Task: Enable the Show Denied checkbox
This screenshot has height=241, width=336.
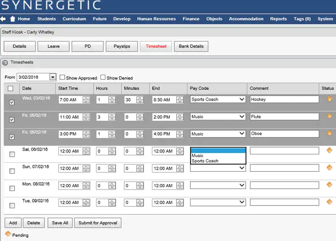Action: click(x=103, y=78)
